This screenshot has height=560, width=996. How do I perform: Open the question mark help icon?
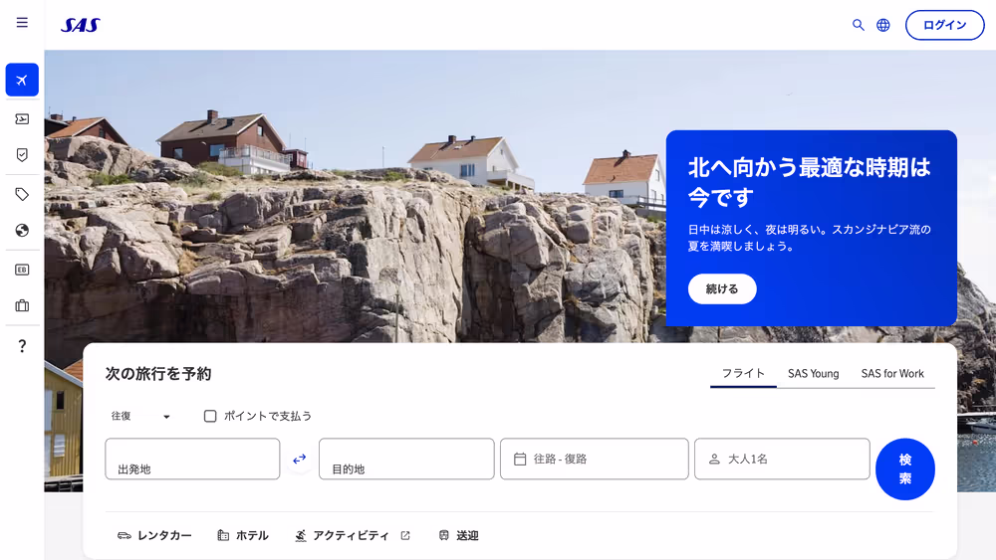click(22, 346)
